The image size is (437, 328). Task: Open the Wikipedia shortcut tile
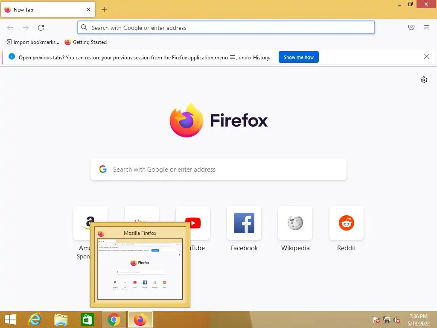tap(295, 223)
